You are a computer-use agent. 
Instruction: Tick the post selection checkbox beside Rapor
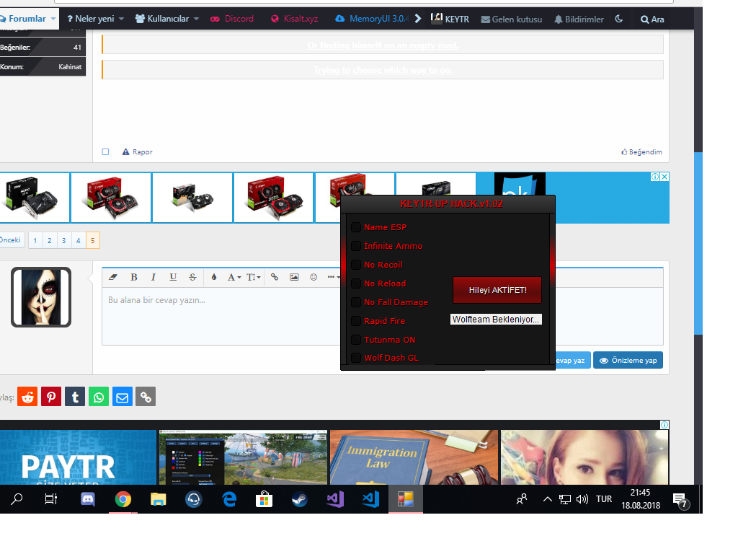point(105,151)
